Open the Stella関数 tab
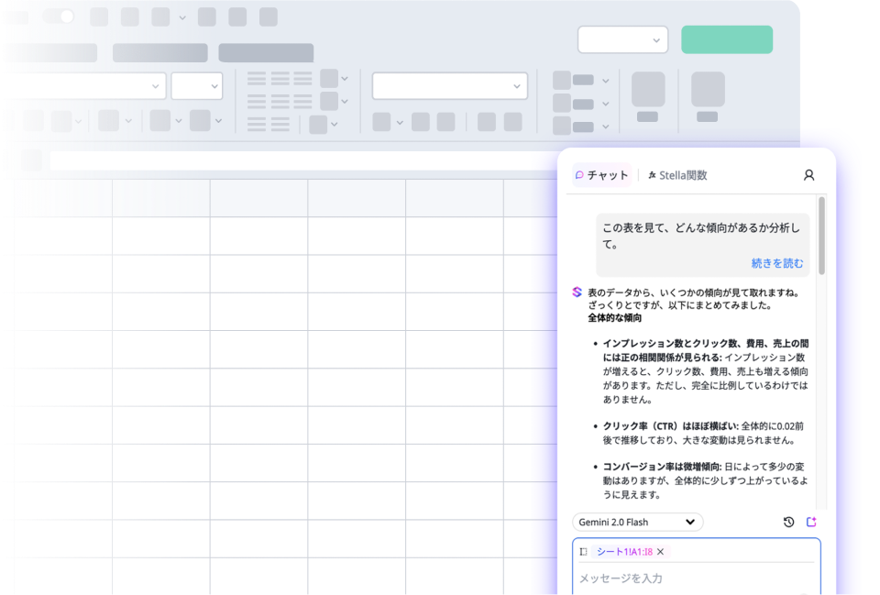The image size is (880, 595). 677,175
